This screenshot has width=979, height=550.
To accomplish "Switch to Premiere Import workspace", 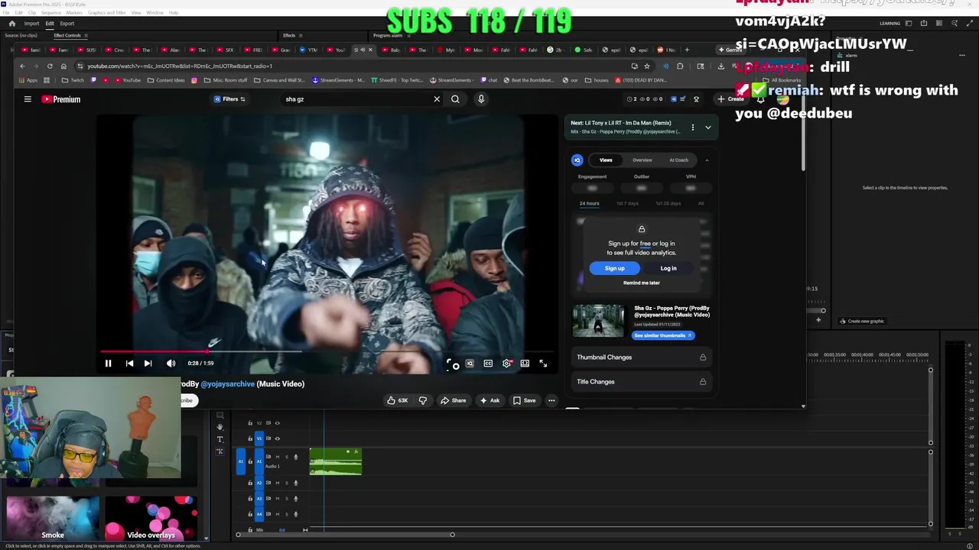I will pos(31,23).
